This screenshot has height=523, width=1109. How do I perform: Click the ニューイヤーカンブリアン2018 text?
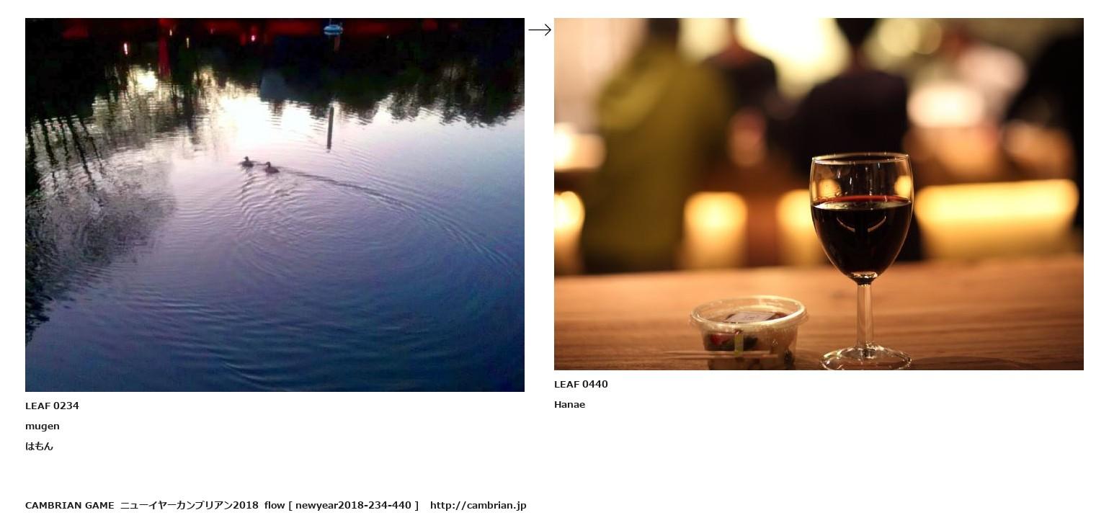click(x=190, y=505)
